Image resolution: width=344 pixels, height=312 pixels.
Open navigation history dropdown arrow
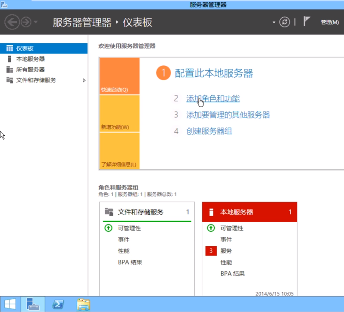pos(36,22)
